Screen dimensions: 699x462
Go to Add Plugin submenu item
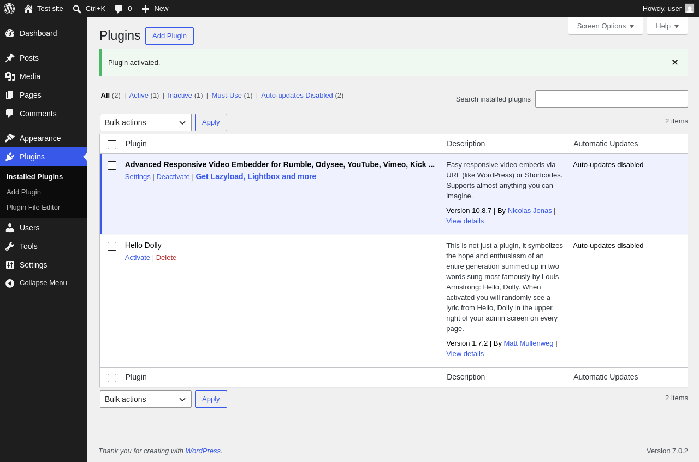click(23, 192)
